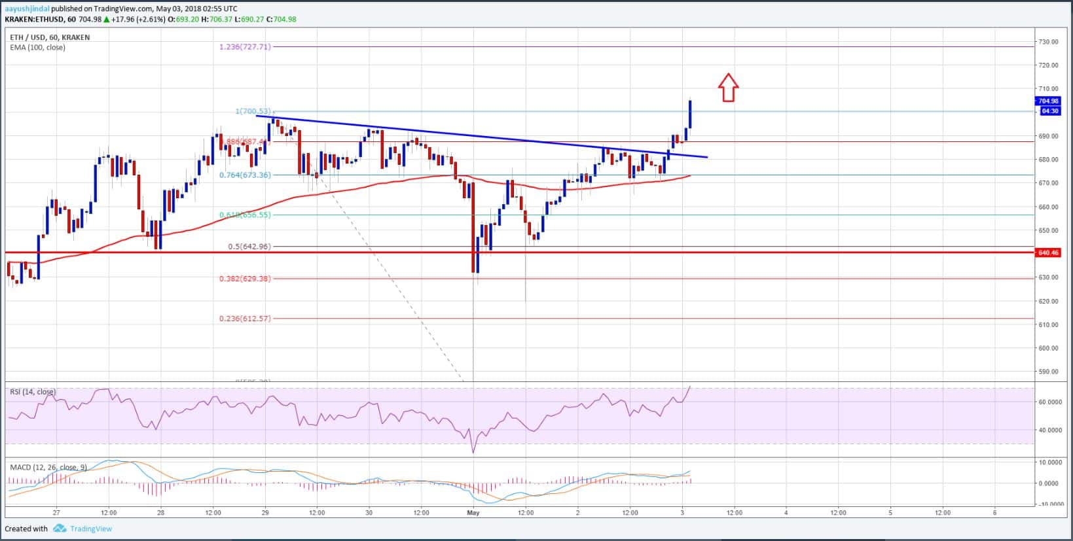
Task: Click the May label on time axis
Action: click(473, 513)
